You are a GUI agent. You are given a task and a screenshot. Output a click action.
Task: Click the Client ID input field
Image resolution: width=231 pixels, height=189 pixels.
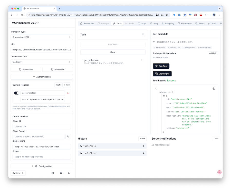tap(42, 127)
